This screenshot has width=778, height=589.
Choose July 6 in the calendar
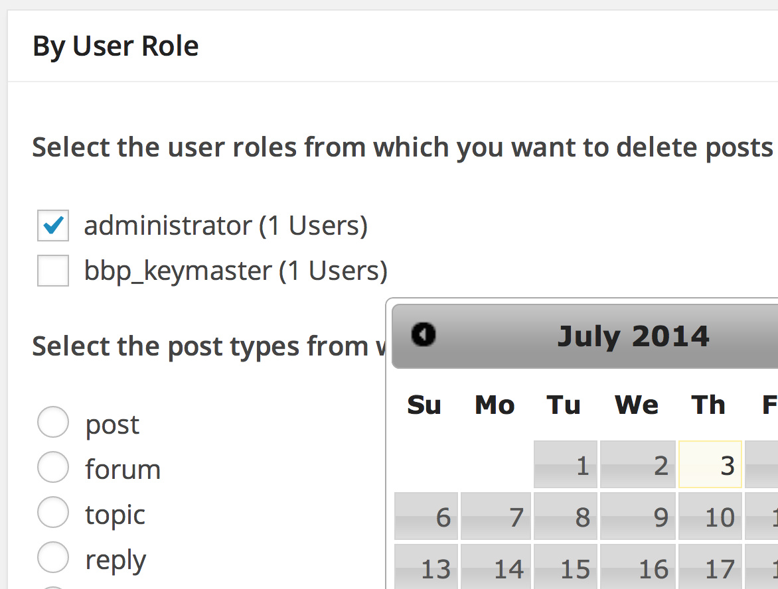coord(426,516)
